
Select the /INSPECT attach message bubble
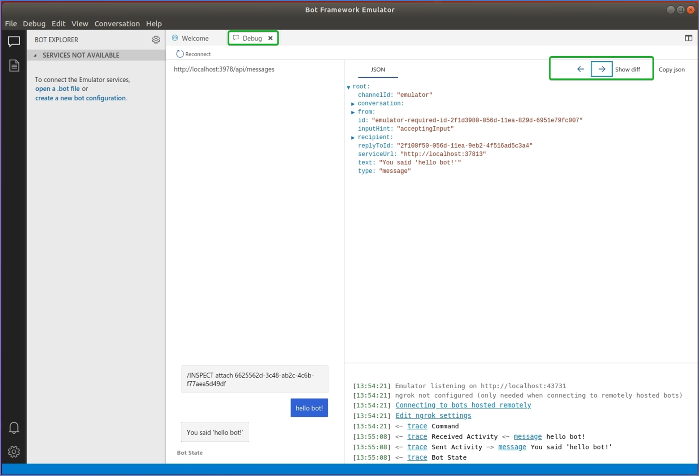coord(255,379)
